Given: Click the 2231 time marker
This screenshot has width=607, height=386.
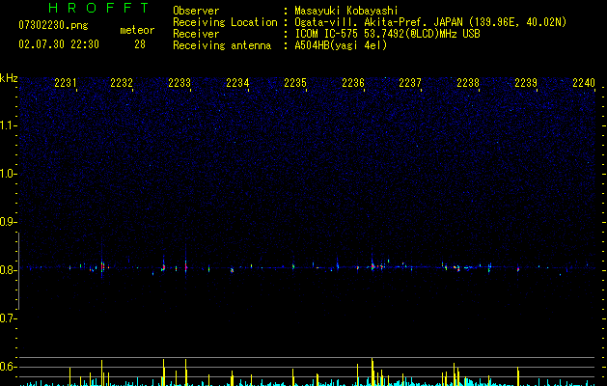Looking at the screenshot, I should tap(65, 82).
